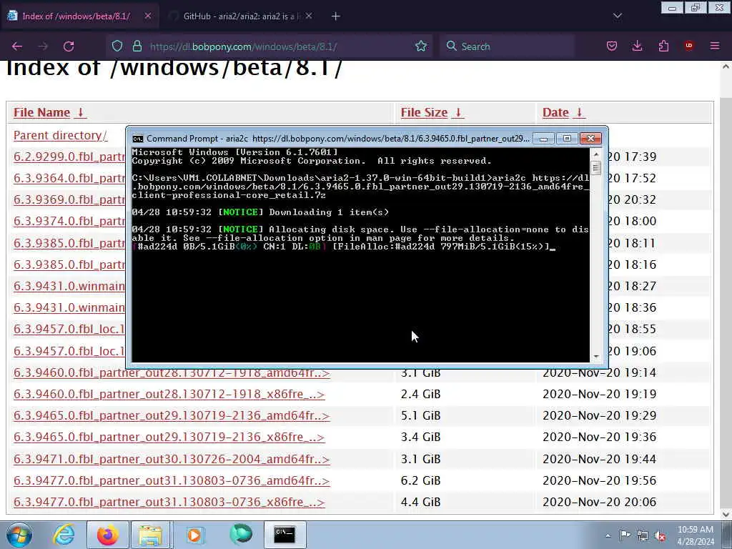Open a new tab with the plus button
The width and height of the screenshot is (732, 549).
coord(336,16)
